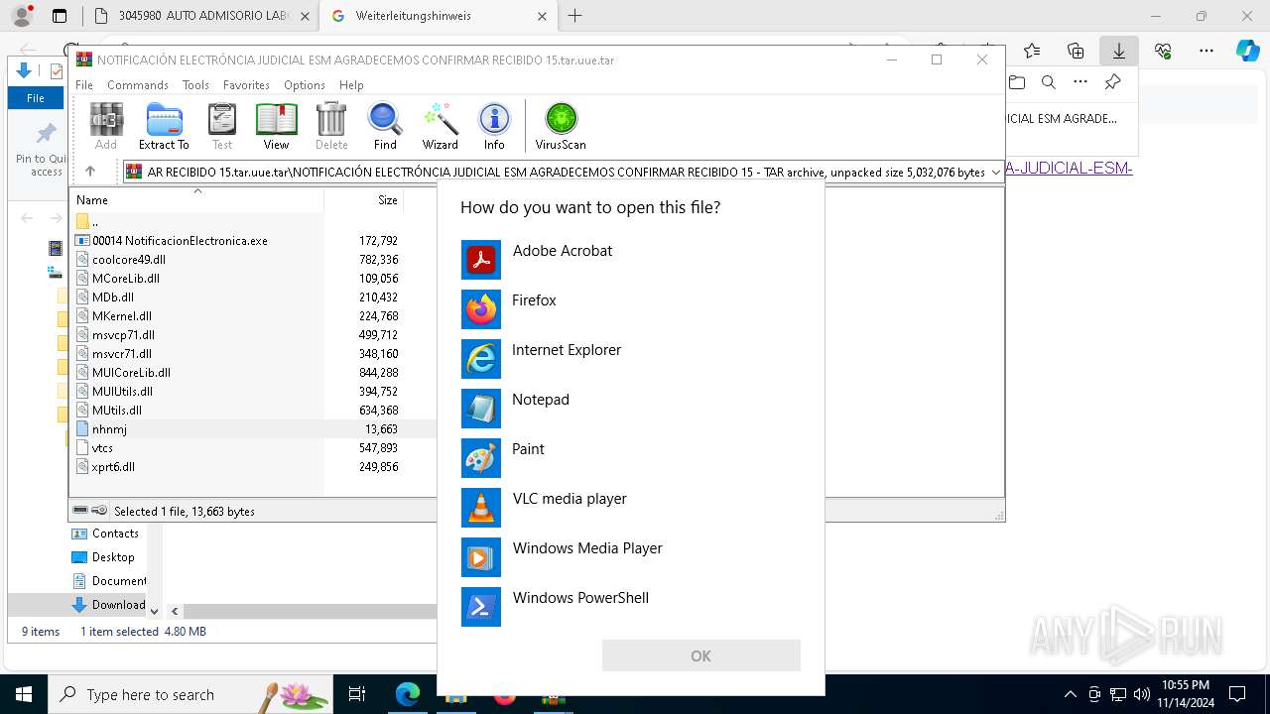Sort archive list by Size column
The width and height of the screenshot is (1270, 714).
(x=364, y=200)
